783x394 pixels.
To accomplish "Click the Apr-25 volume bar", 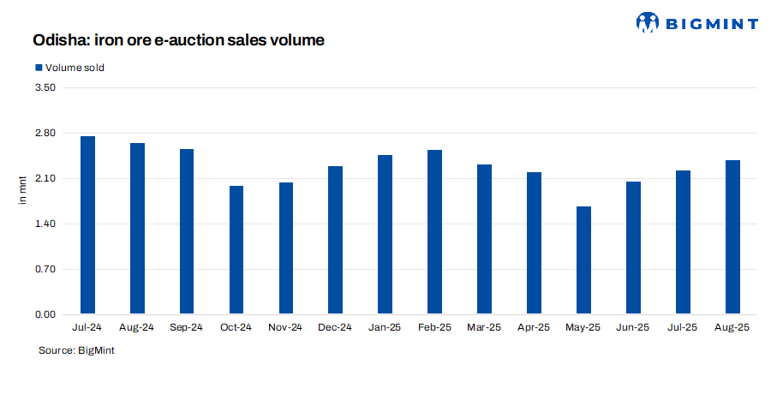I will click(535, 243).
